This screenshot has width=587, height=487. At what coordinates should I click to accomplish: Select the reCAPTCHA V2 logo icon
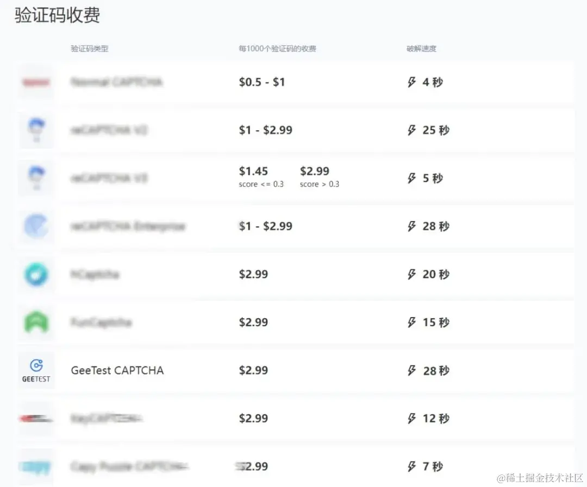coord(36,130)
